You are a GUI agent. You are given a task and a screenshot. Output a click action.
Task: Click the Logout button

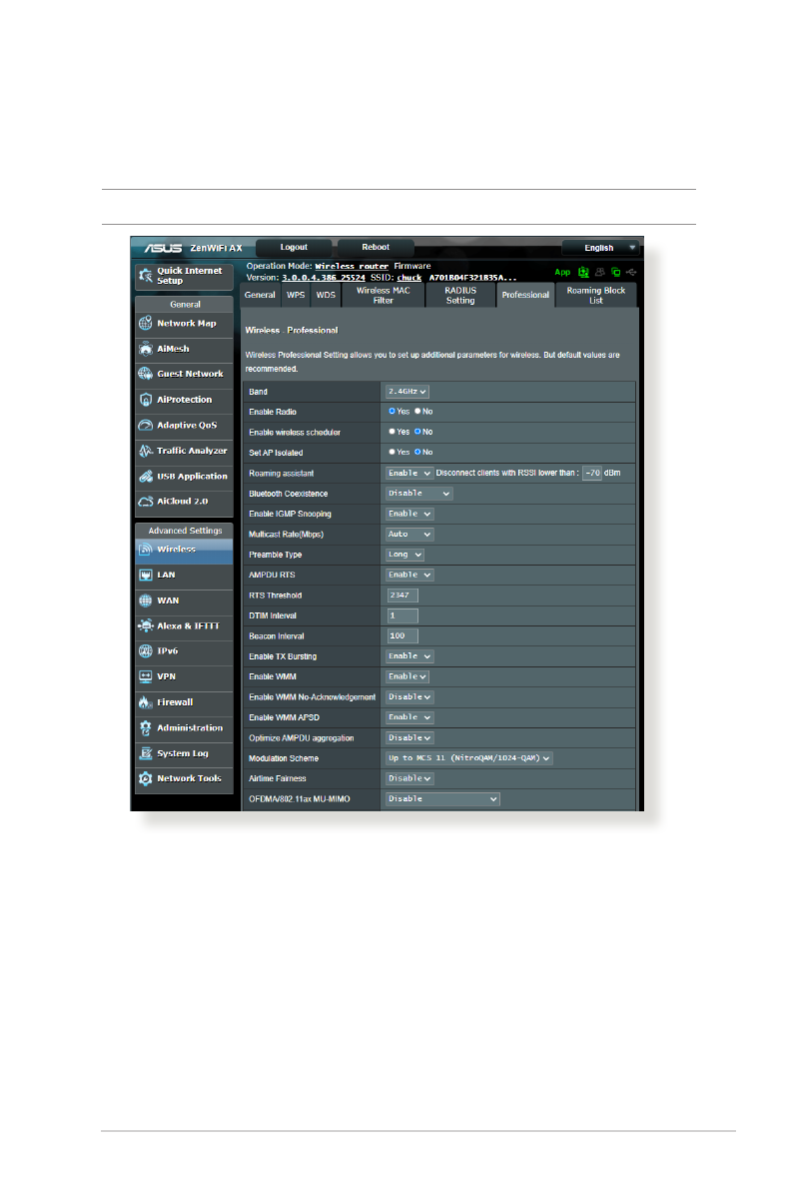click(294, 248)
